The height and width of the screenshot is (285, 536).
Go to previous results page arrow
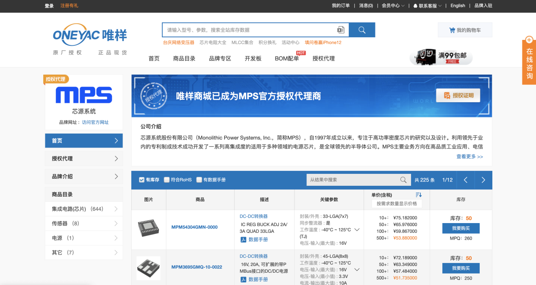pos(466,180)
